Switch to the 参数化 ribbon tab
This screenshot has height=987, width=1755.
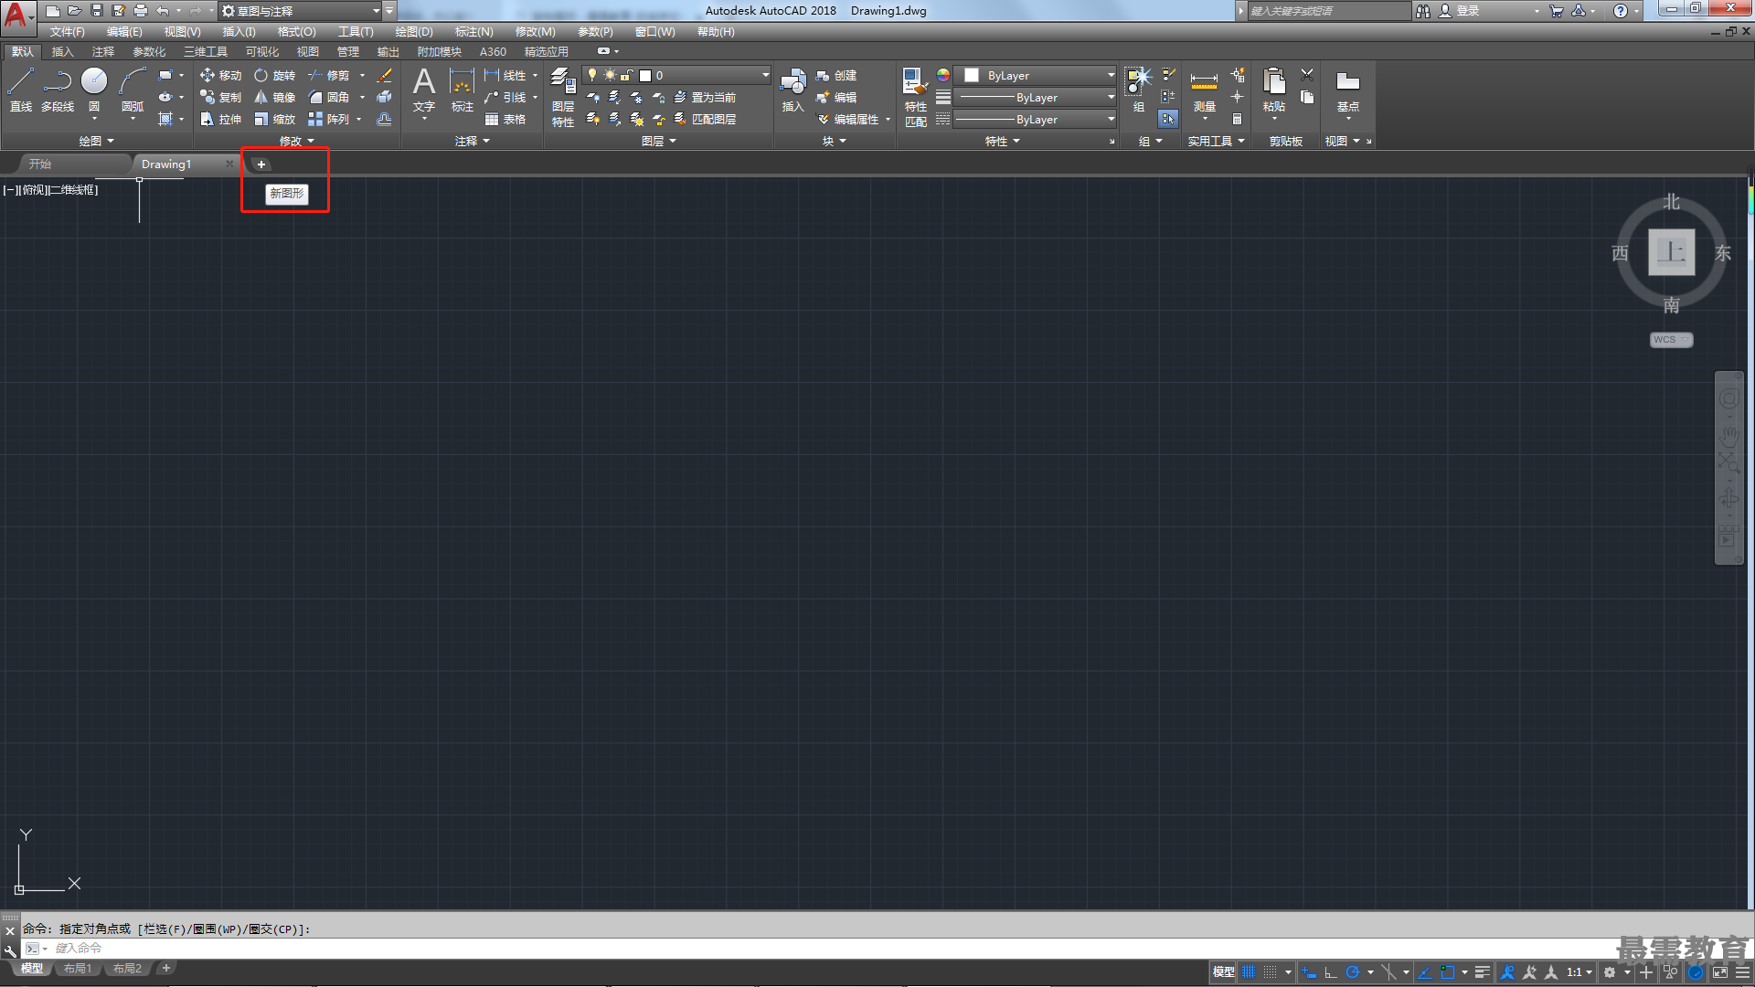click(x=149, y=51)
